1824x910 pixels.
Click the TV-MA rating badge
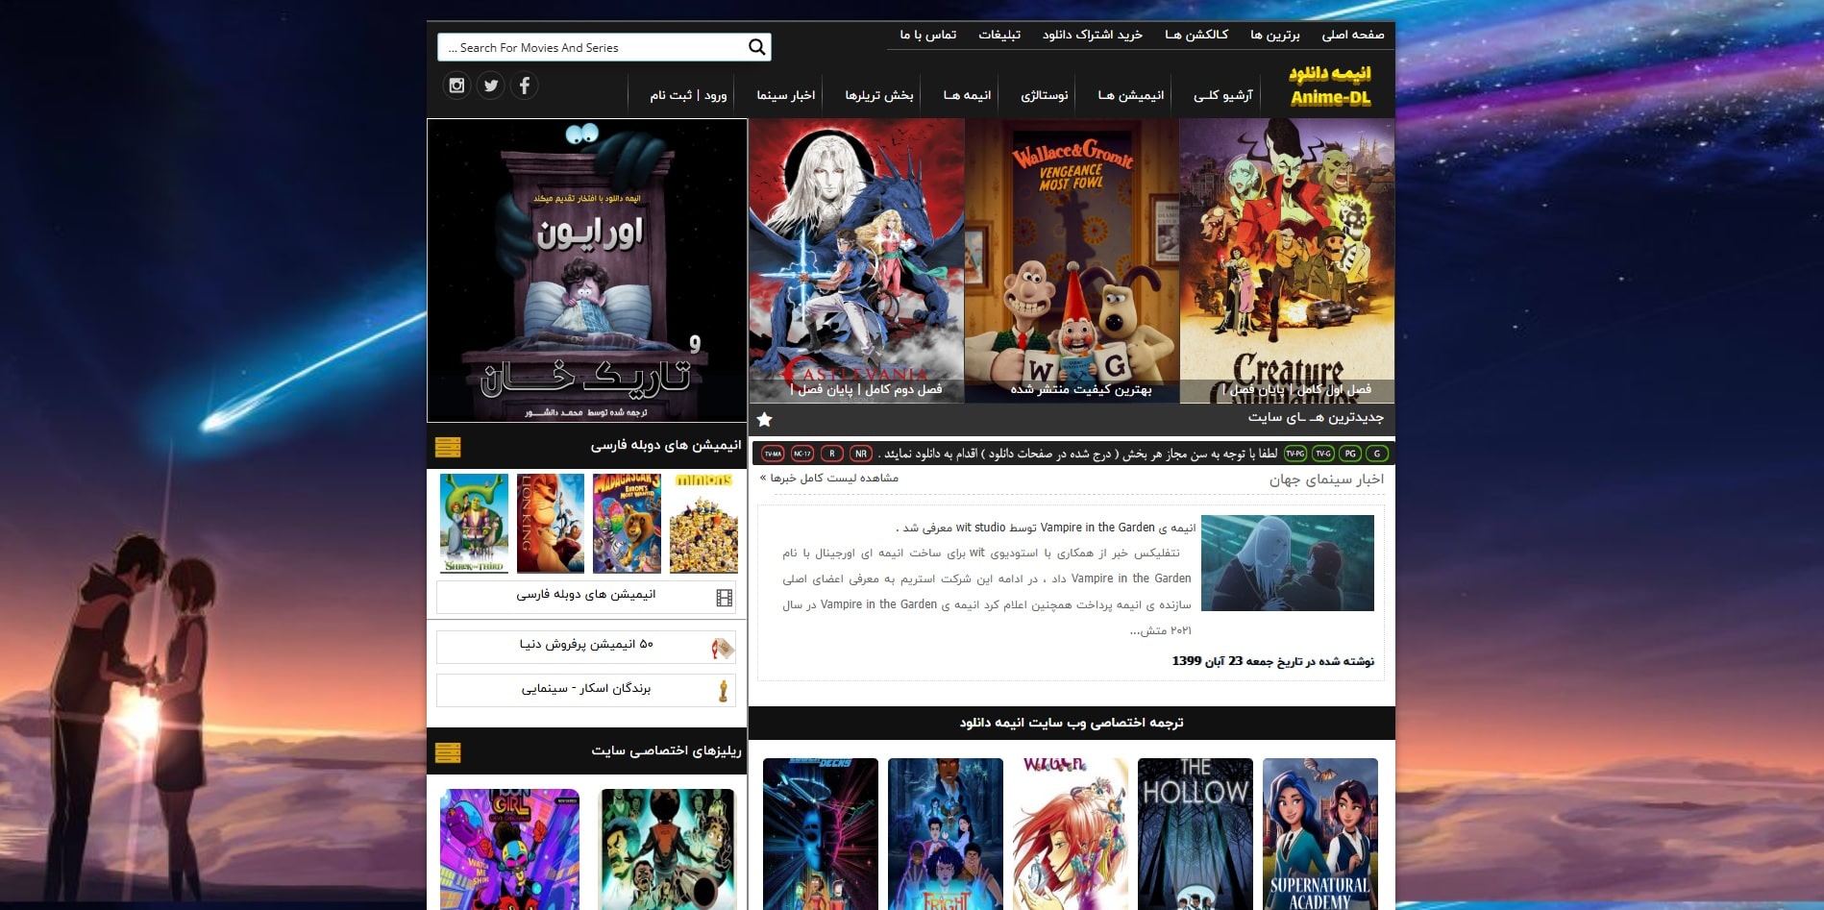[x=773, y=454]
